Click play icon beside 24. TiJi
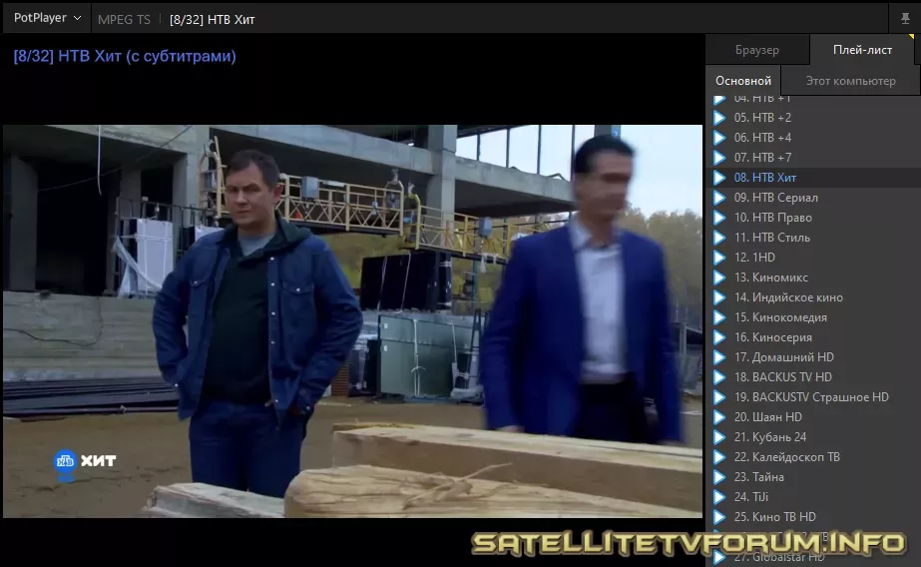 point(719,497)
